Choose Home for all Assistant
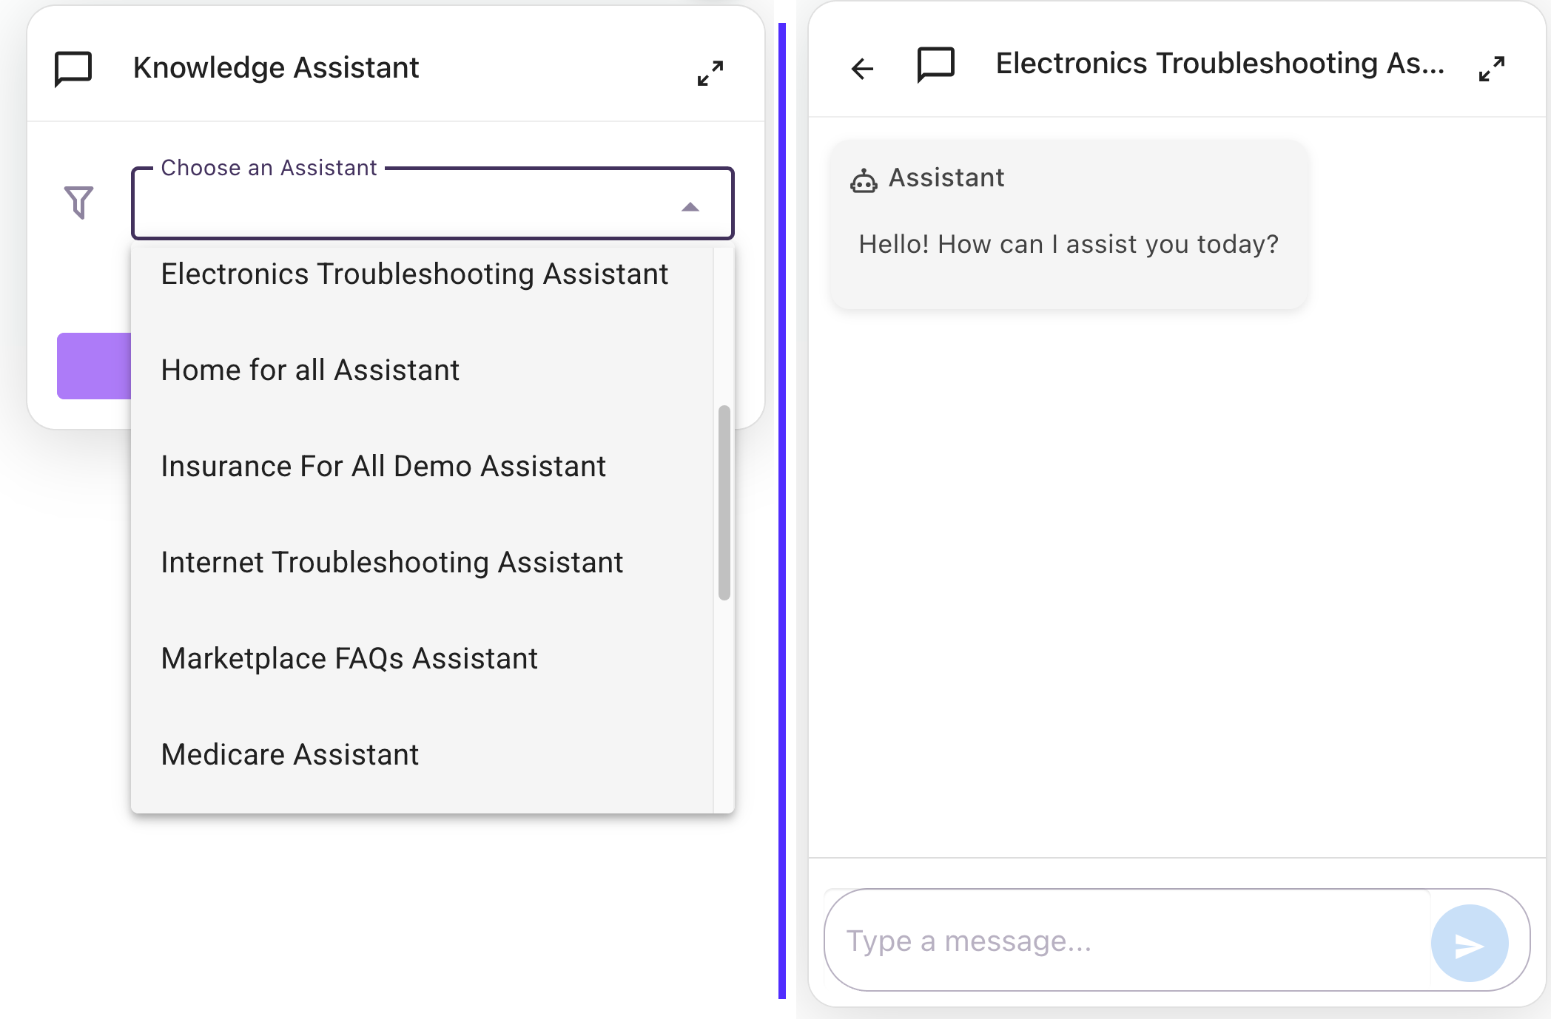The width and height of the screenshot is (1551, 1019). [310, 370]
